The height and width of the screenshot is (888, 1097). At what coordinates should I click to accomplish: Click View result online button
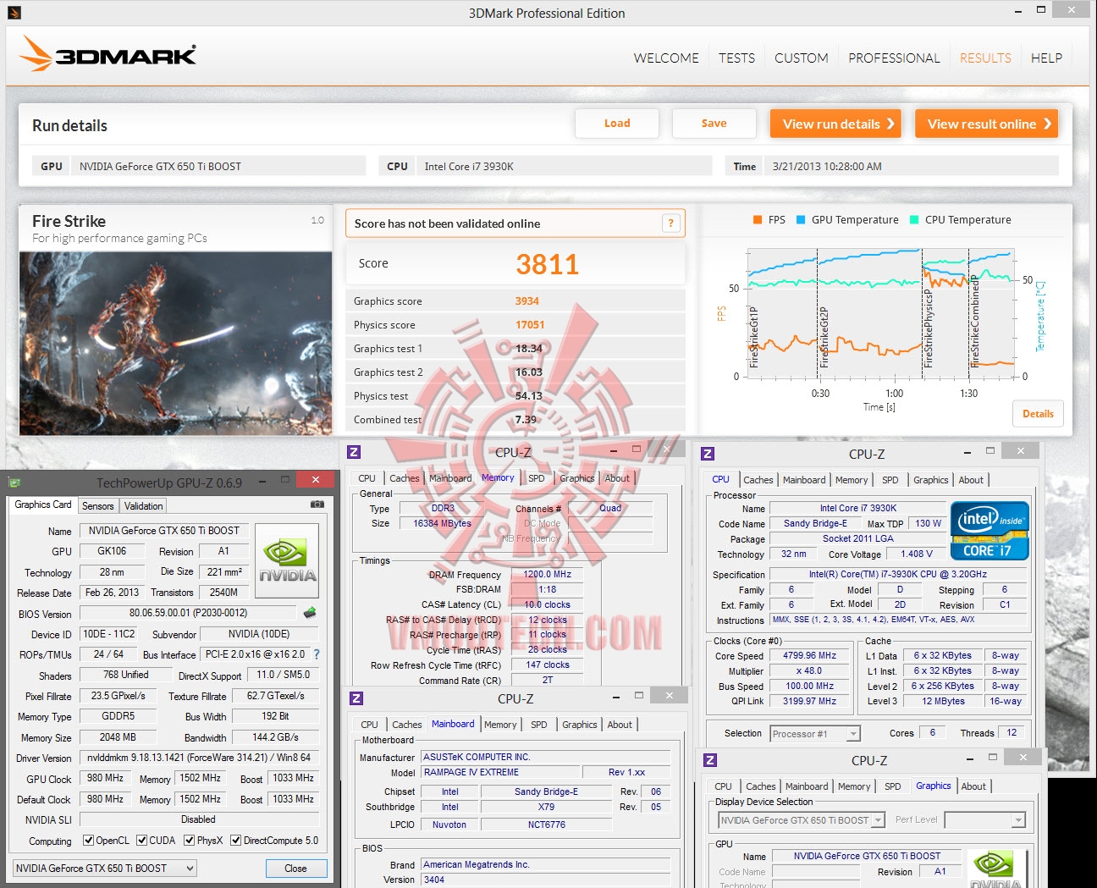pos(987,124)
